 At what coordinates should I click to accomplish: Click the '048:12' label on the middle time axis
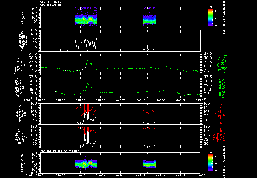pos(121,100)
